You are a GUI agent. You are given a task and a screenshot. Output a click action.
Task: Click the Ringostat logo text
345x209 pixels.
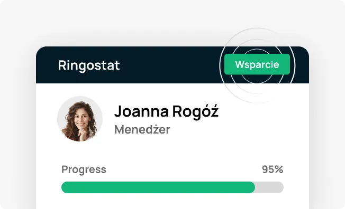pyautogui.click(x=89, y=65)
